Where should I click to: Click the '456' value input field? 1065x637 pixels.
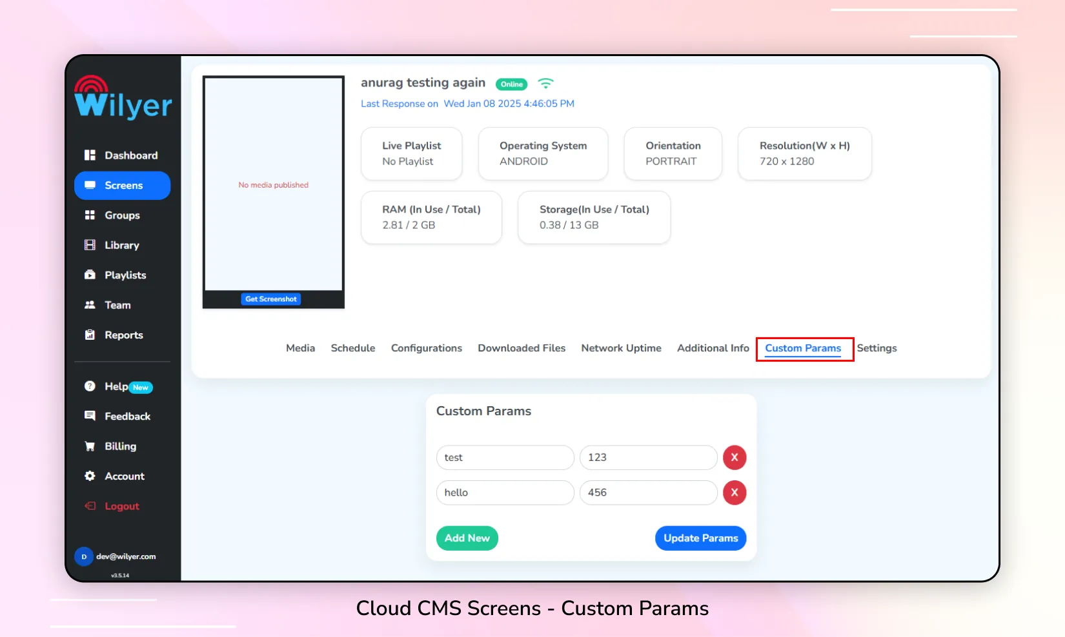(x=649, y=493)
